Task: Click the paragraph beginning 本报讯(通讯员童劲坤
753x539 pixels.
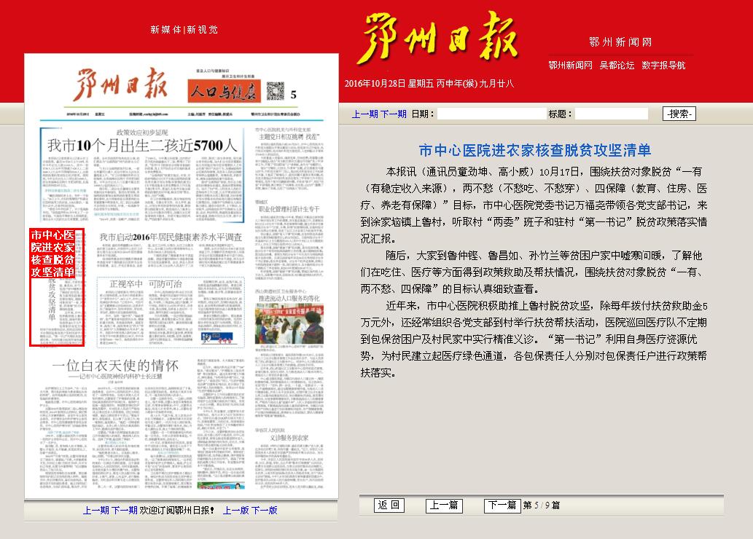Action: (534, 205)
